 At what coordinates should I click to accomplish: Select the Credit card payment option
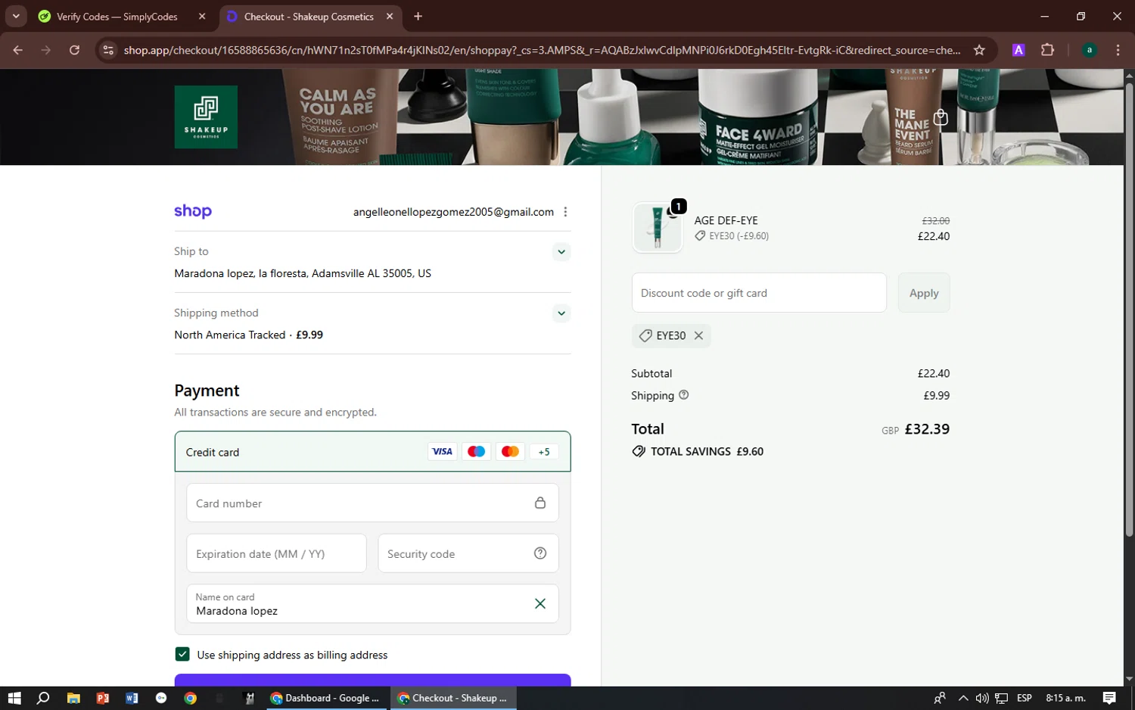(x=372, y=452)
